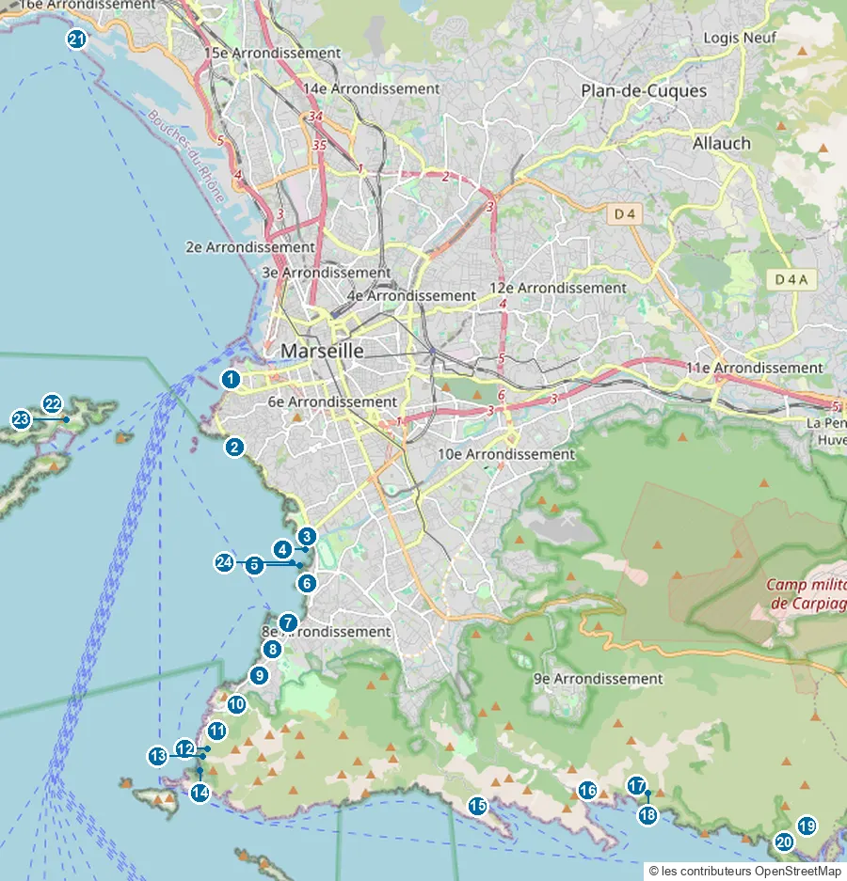847x881 pixels.
Task: Click the 6e Arrondissement label
Action: (332, 401)
